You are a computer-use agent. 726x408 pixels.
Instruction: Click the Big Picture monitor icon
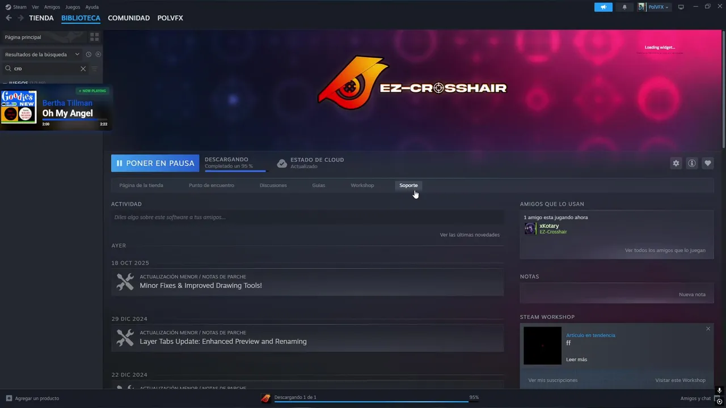pos(681,7)
